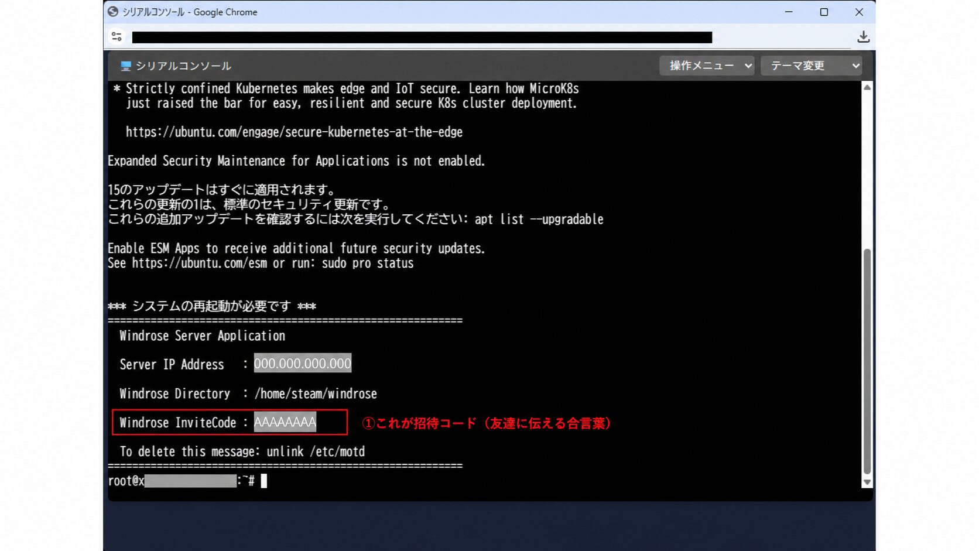
Task: Click the 'sudo pro status' text
Action: [368, 263]
